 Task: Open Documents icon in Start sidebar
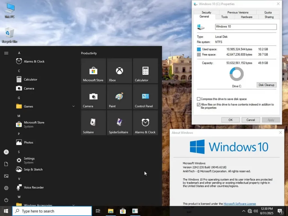point(6,164)
